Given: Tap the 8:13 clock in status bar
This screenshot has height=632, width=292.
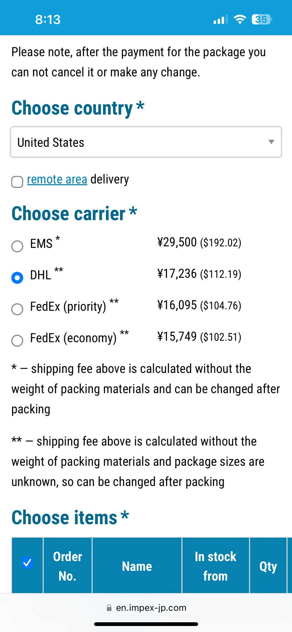Looking at the screenshot, I should coord(48,20).
